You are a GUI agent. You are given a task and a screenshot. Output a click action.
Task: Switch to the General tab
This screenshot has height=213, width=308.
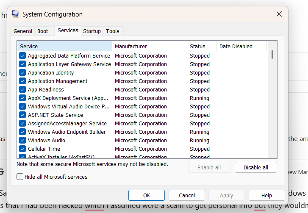coord(23,31)
